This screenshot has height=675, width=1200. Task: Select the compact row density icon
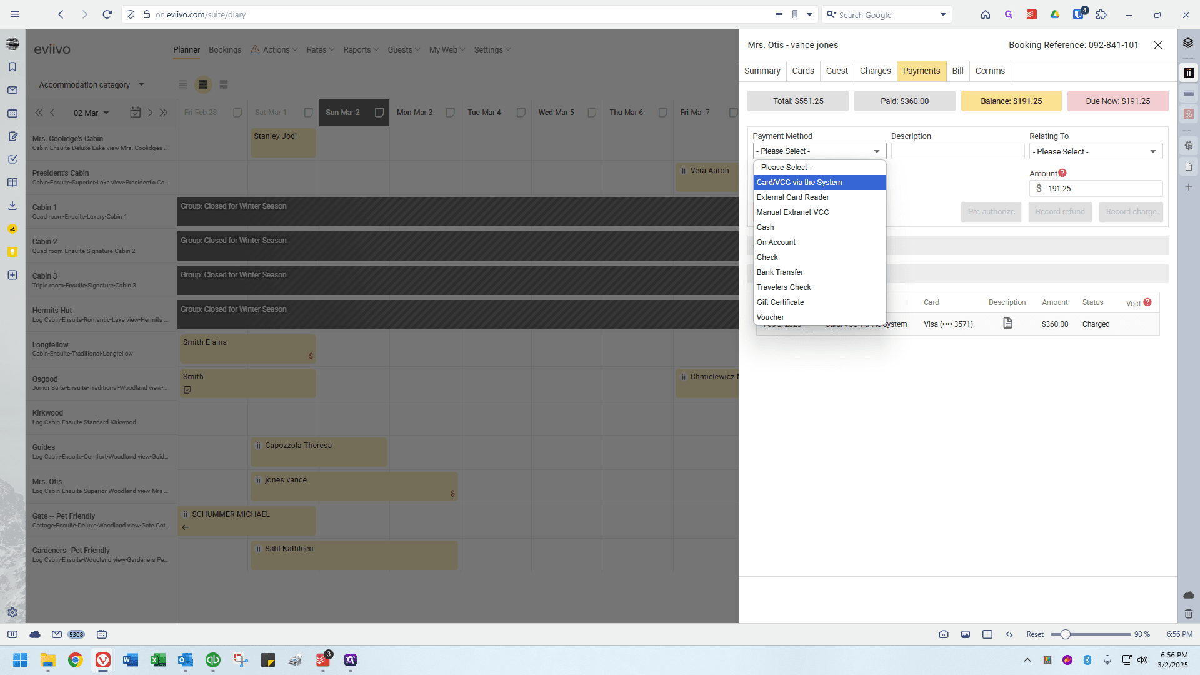click(x=183, y=84)
